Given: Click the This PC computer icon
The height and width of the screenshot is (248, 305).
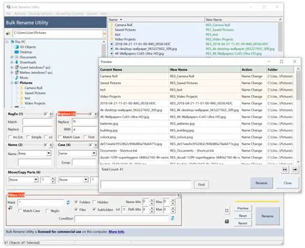Looking at the screenshot, I should tap(12, 42).
